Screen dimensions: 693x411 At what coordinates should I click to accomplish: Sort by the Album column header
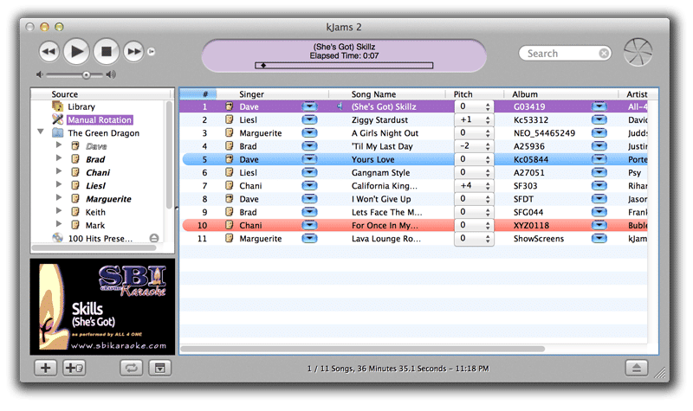coord(560,94)
